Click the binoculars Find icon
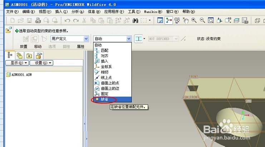This screenshot has height=147, width=265. 135,20
